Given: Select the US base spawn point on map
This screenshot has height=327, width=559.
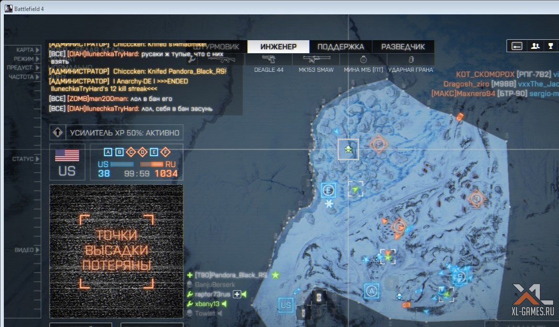Looking at the screenshot, I should coord(286,305).
